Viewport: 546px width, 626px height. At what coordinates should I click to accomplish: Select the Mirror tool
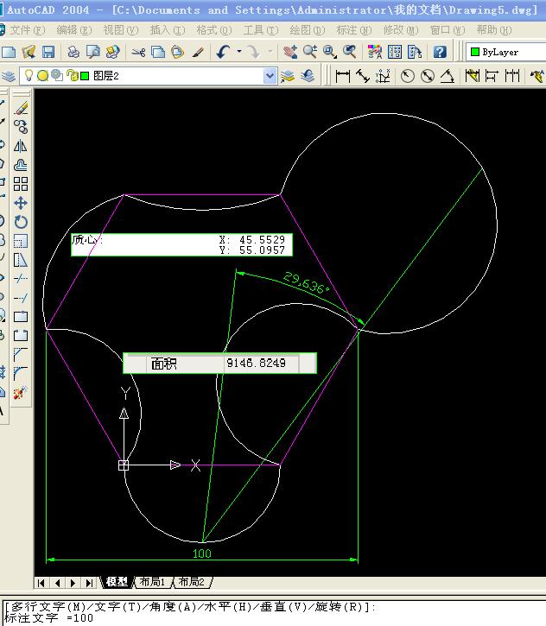click(21, 146)
